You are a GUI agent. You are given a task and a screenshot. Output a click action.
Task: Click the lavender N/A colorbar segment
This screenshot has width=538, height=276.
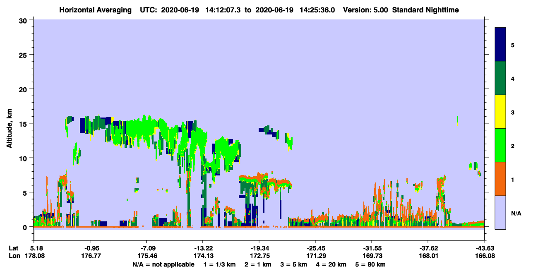500,212
